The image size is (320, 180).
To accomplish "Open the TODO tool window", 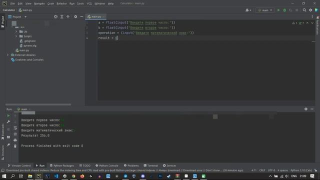I will pyautogui.click(x=84, y=165).
